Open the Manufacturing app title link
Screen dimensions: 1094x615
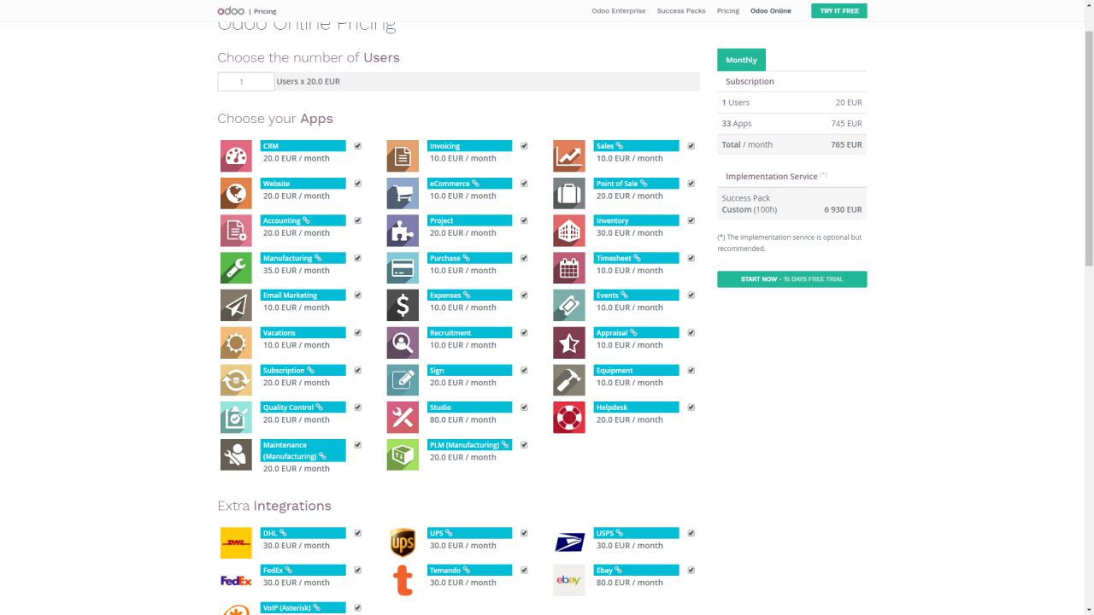[288, 258]
